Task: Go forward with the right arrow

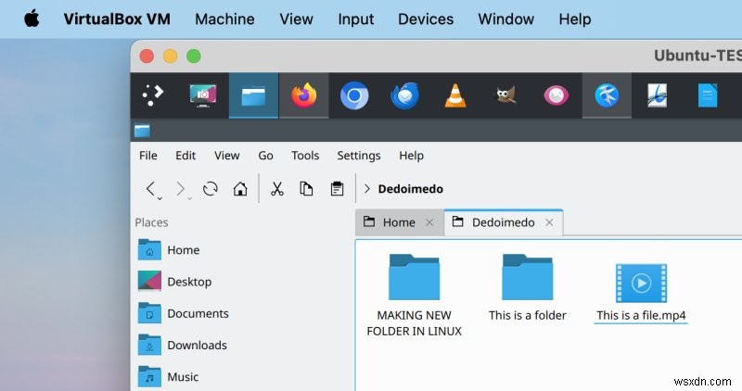Action: pos(180,188)
